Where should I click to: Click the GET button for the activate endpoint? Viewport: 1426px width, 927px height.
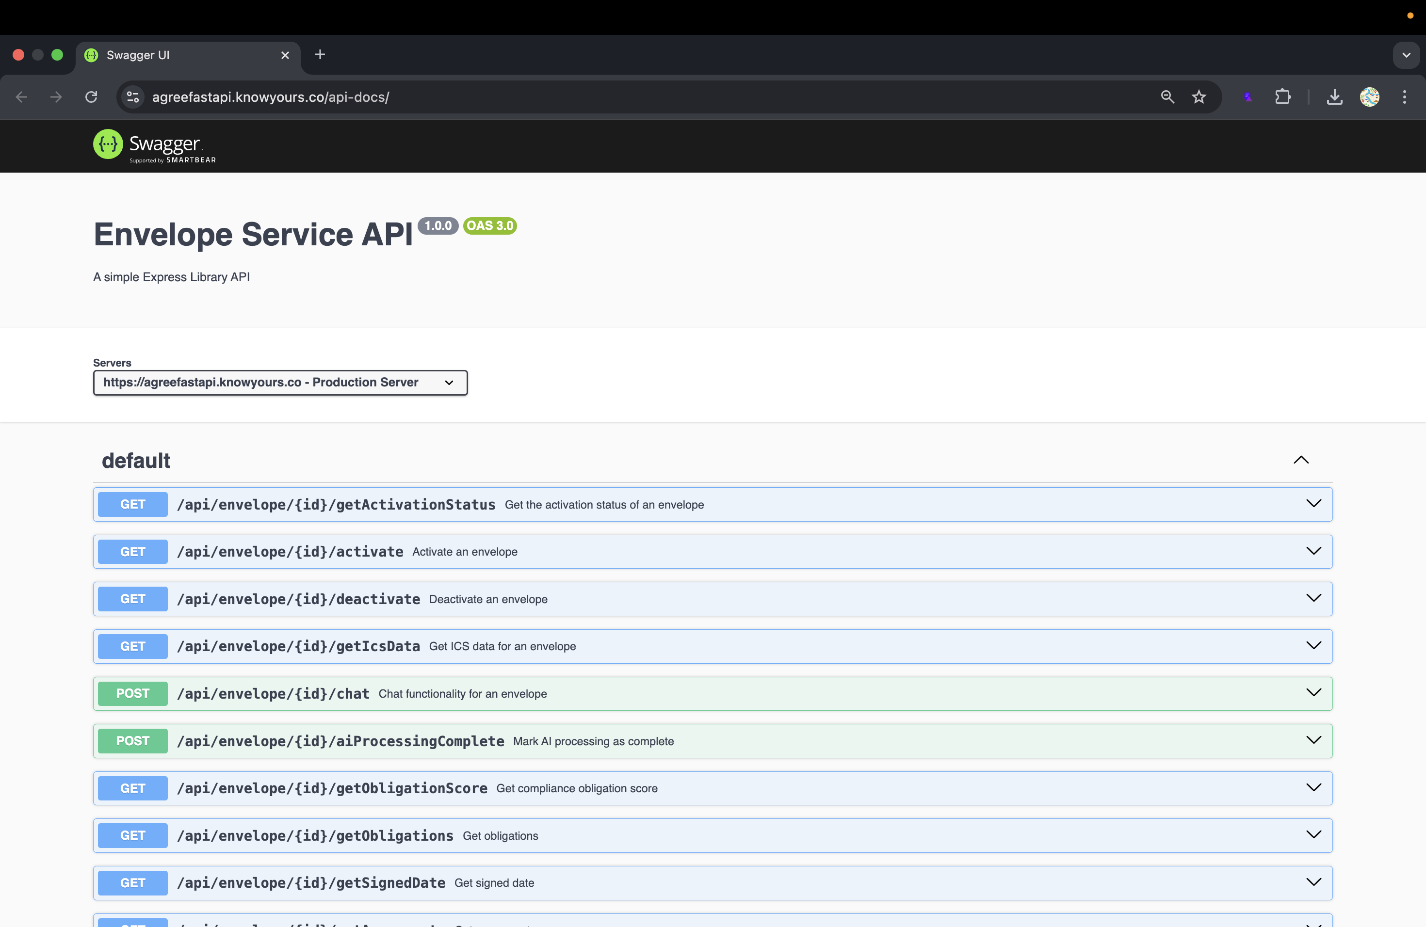pyautogui.click(x=132, y=552)
